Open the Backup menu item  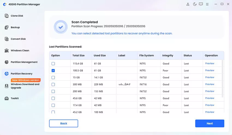click(x=15, y=27)
